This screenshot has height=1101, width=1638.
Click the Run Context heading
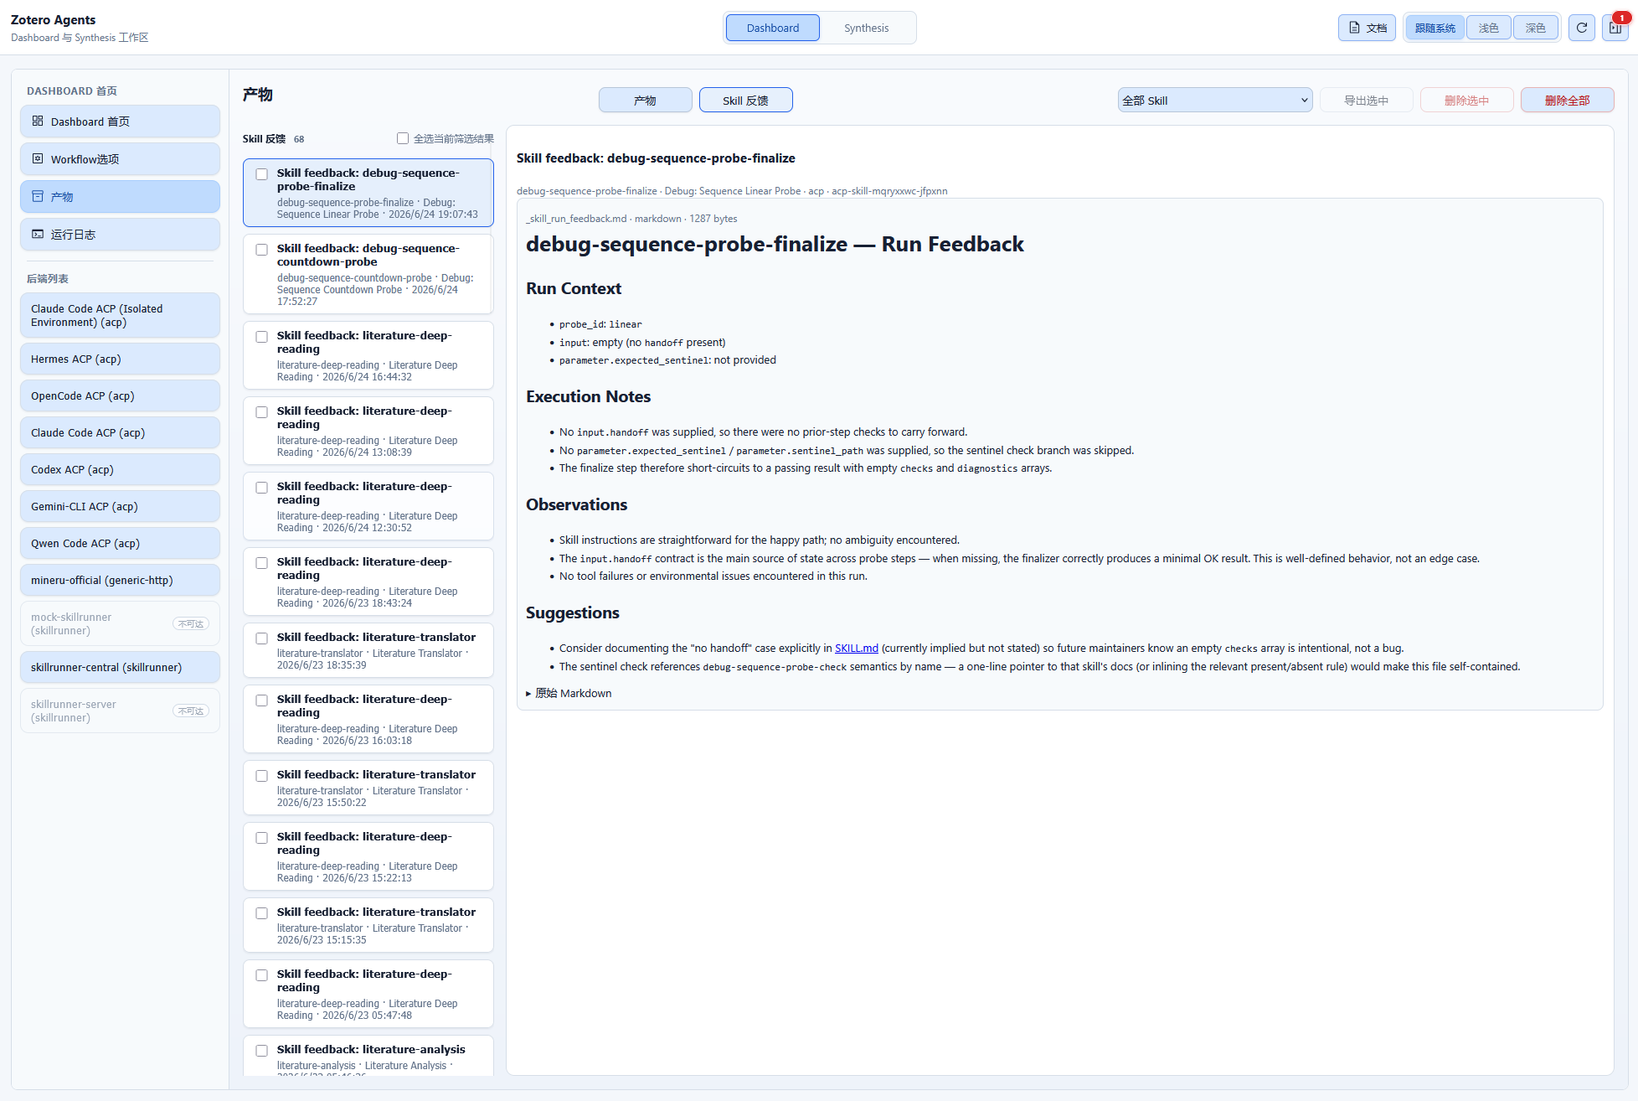coord(574,288)
